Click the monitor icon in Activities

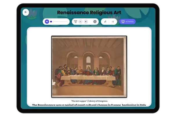123,21
